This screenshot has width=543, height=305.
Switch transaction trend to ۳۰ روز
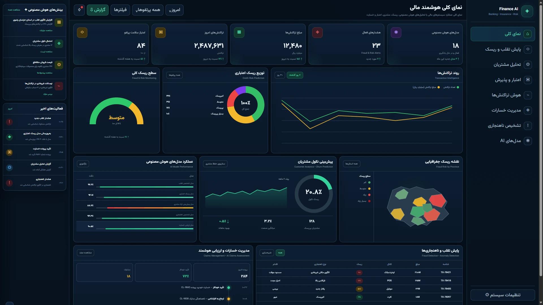click(x=280, y=75)
